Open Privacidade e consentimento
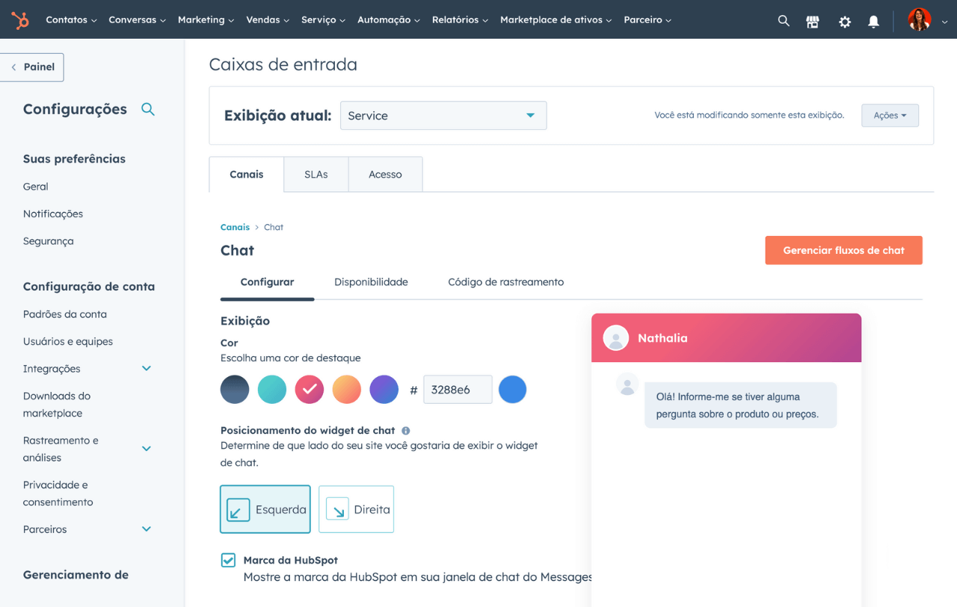Viewport: 957px width, 607px height. (x=58, y=494)
